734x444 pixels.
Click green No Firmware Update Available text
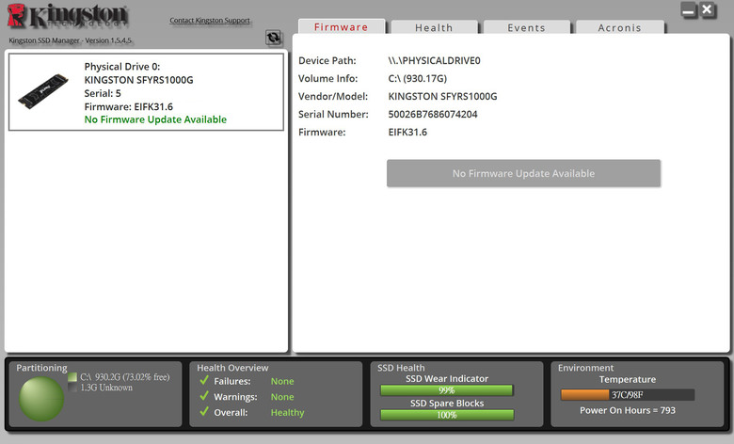click(155, 119)
